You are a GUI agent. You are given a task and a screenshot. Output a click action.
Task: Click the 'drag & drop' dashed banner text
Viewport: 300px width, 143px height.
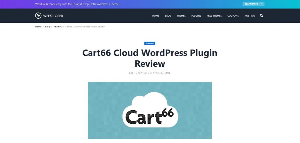[x=81, y=4]
